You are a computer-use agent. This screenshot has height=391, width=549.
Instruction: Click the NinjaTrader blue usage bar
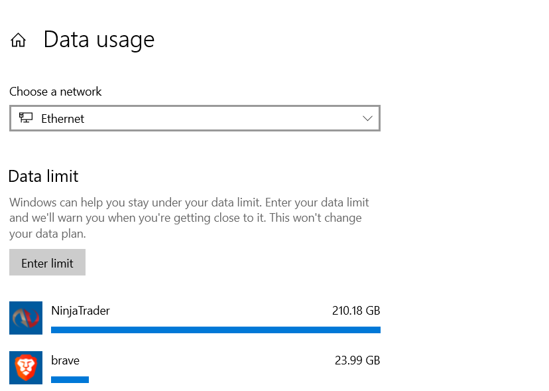pos(215,329)
